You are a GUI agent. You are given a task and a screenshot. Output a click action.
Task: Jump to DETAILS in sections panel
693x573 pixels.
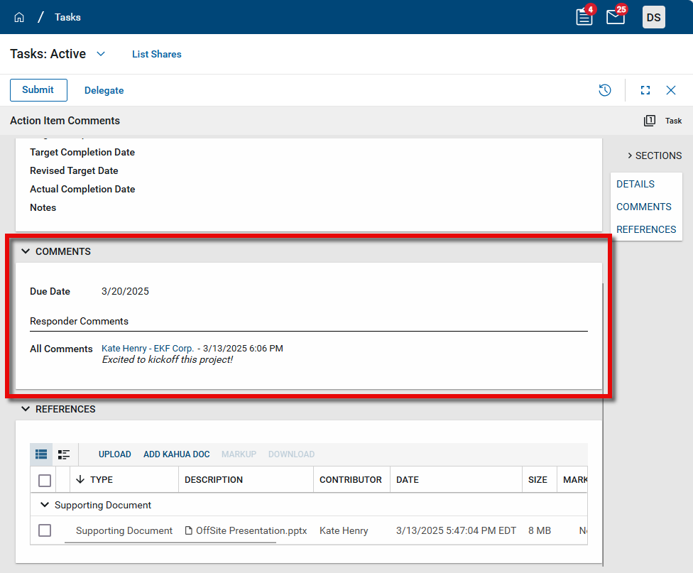coord(635,184)
